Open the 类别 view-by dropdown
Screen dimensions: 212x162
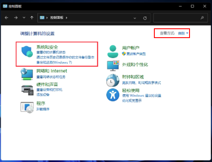click(183, 33)
